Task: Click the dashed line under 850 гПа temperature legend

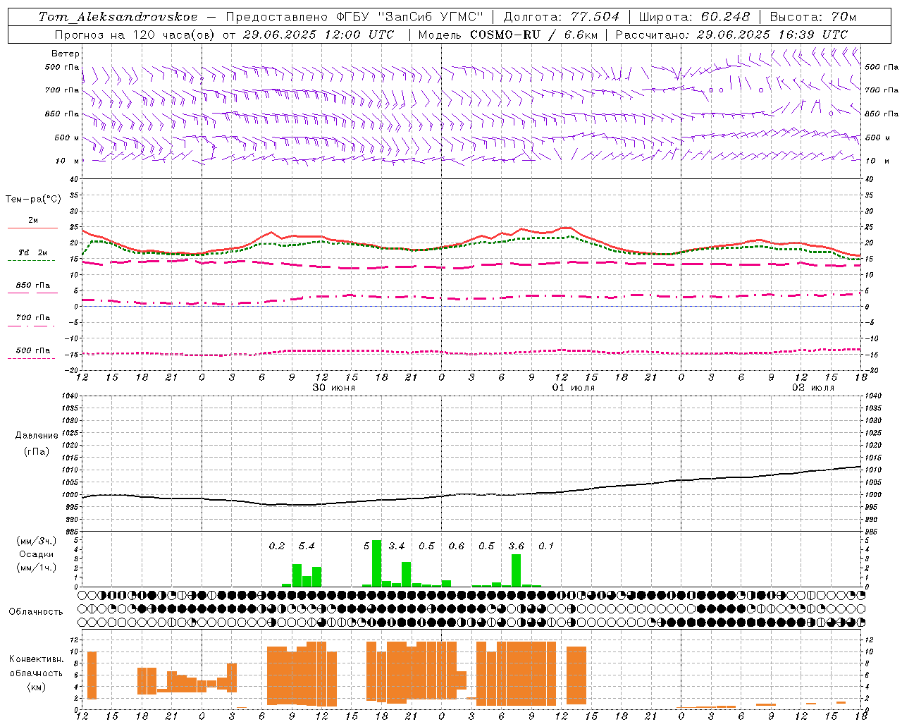Action: coord(32,293)
